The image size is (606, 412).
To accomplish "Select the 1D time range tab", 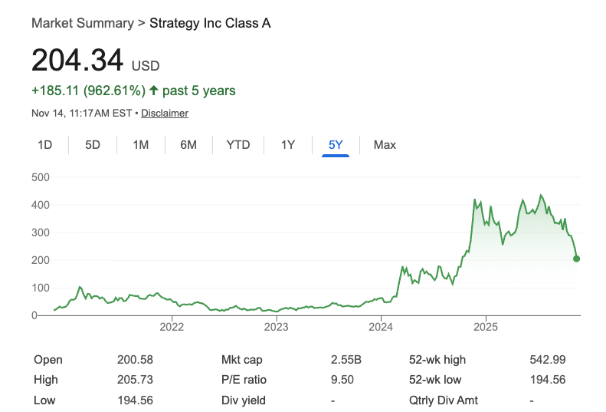I will point(44,144).
